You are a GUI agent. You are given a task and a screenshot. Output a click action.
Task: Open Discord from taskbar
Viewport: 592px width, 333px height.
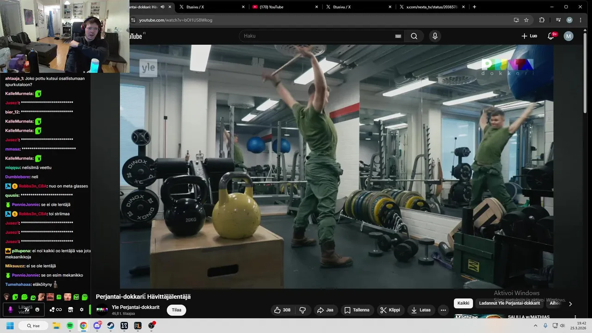point(97,326)
